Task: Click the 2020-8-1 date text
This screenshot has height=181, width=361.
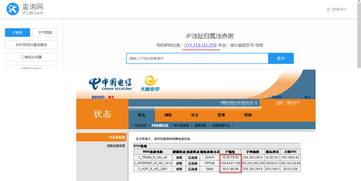Action: click(339, 10)
